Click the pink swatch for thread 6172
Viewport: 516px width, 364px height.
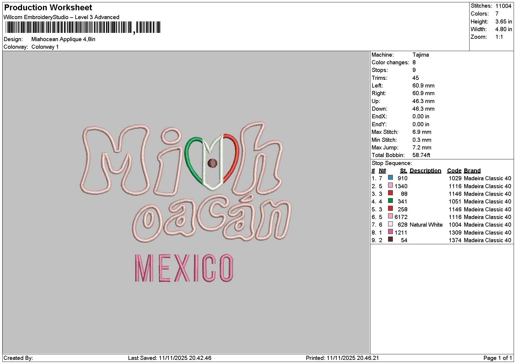coord(390,216)
